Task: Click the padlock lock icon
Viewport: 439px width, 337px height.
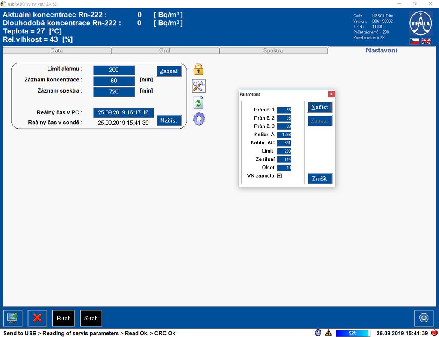Action: click(x=198, y=69)
